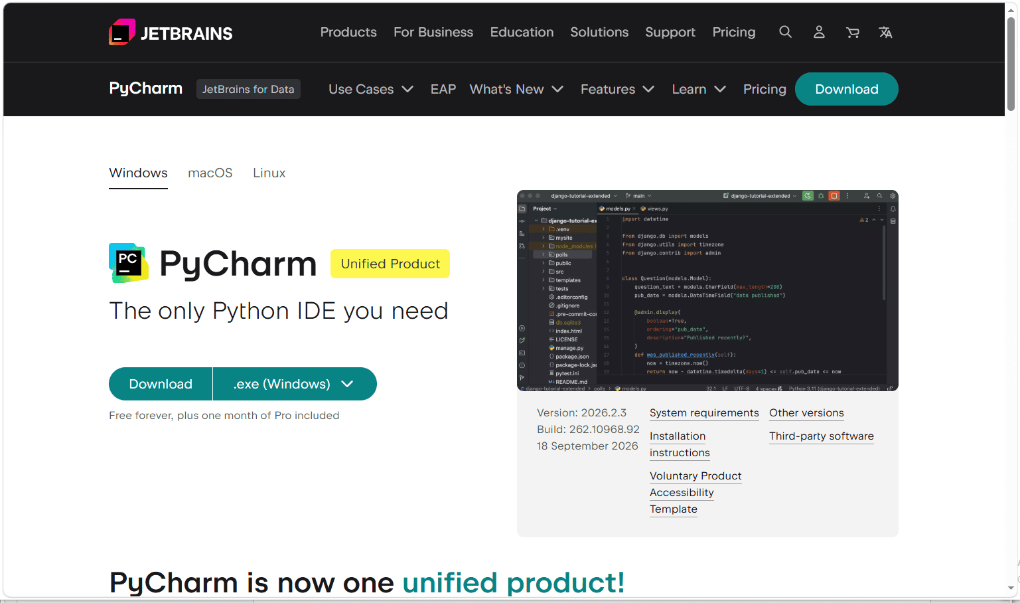Click the PyCharm PC product logo
Image resolution: width=1020 pixels, height=603 pixels.
pyautogui.click(x=128, y=263)
